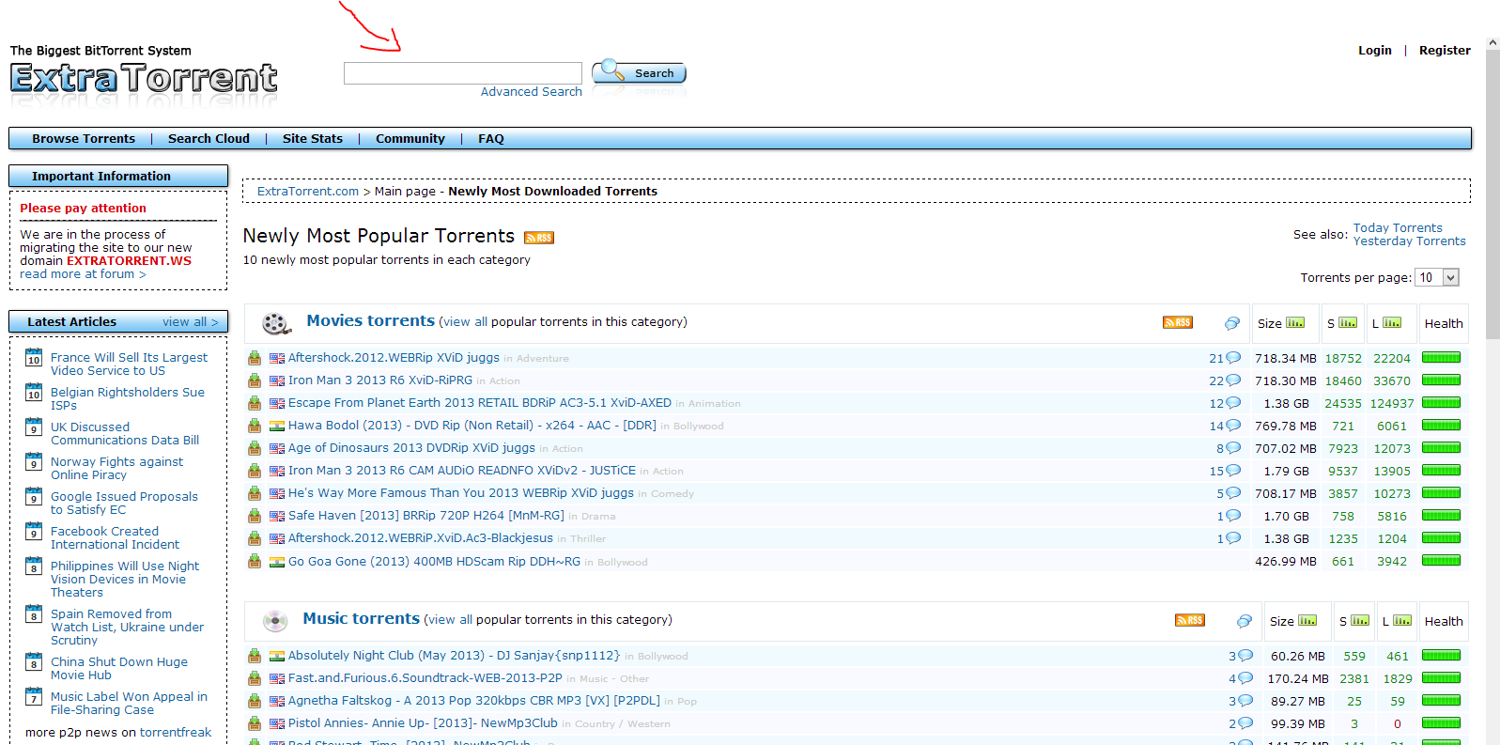Click the Login link

[1375, 50]
